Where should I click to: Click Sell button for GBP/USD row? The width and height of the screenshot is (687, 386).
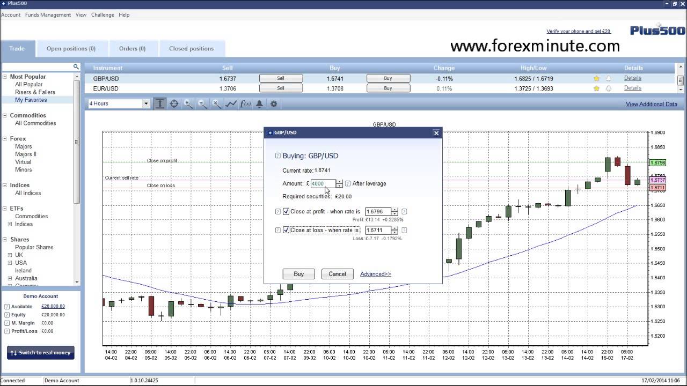click(x=281, y=78)
